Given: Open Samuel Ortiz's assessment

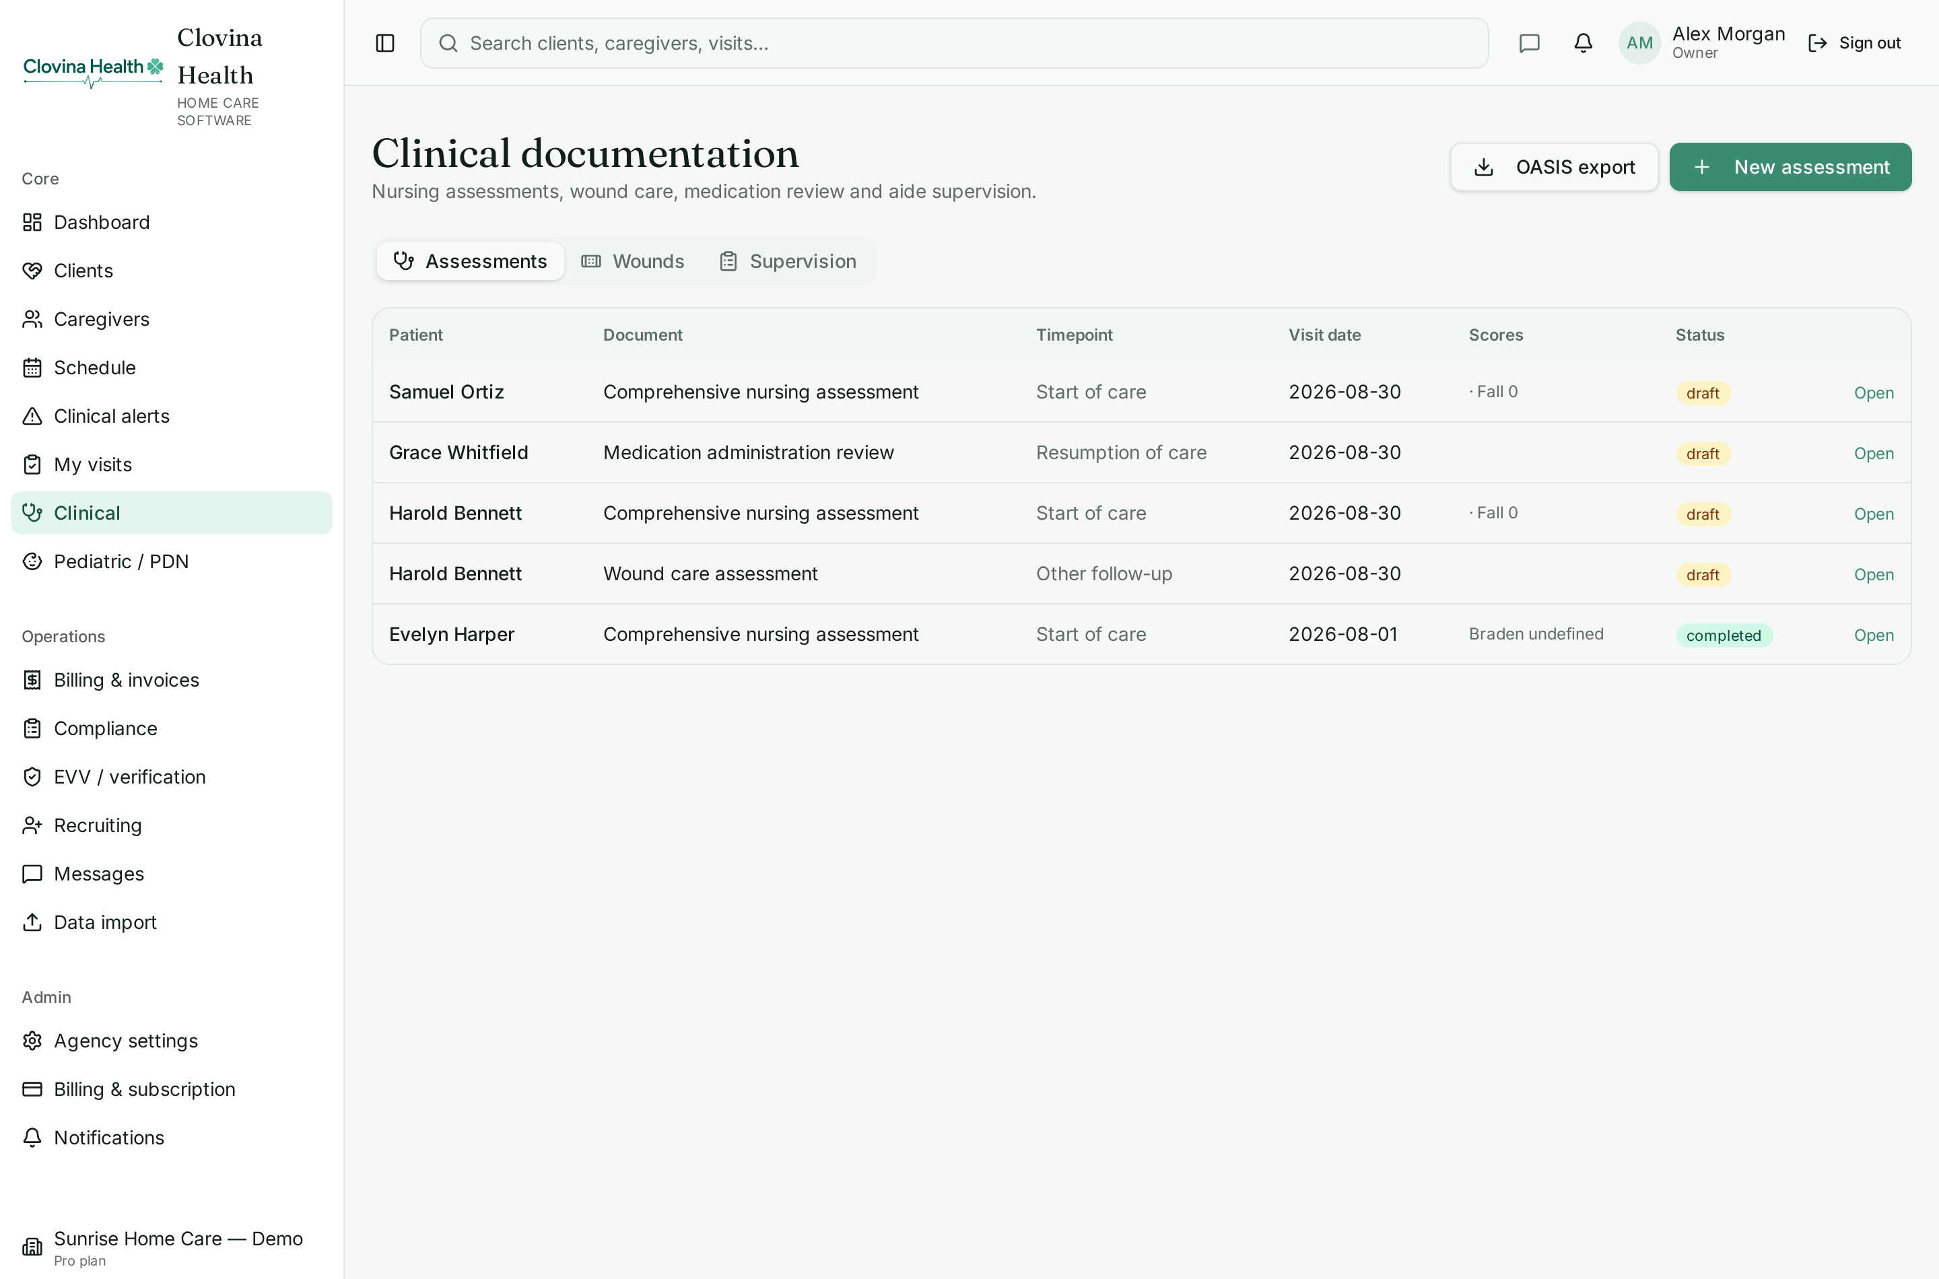Looking at the screenshot, I should tap(1873, 393).
